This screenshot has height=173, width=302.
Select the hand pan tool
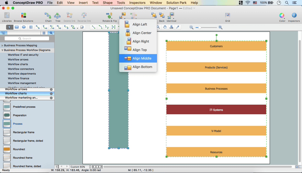pos(165,27)
